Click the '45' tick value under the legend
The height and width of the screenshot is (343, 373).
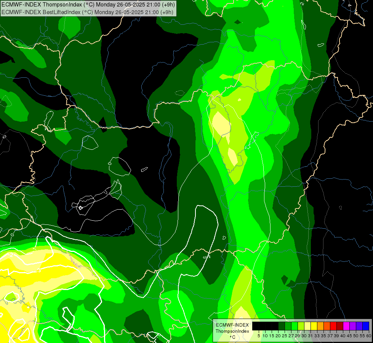pos(349,336)
